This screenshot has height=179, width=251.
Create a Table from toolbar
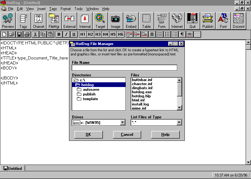click(x=146, y=21)
